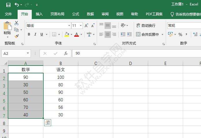Switch to the 审阅 tab
The height and width of the screenshot is (138, 201).
pyautogui.click(x=105, y=14)
